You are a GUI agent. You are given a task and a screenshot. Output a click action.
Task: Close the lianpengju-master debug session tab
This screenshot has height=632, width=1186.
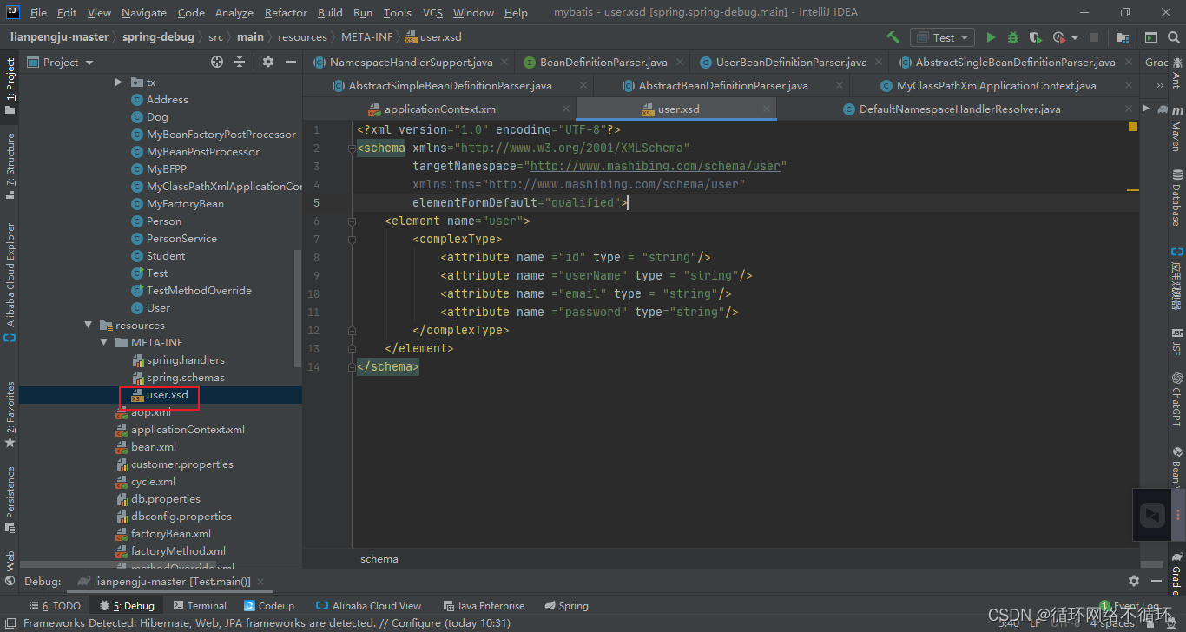260,582
